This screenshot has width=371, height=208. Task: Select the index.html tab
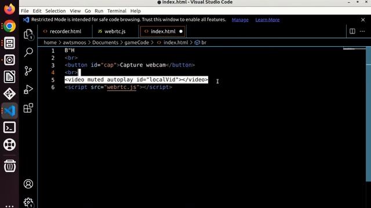tap(163, 31)
